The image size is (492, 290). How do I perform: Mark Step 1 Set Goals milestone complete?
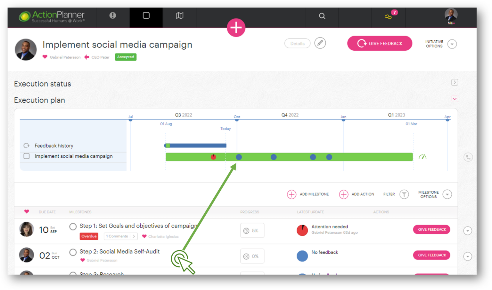(x=73, y=227)
